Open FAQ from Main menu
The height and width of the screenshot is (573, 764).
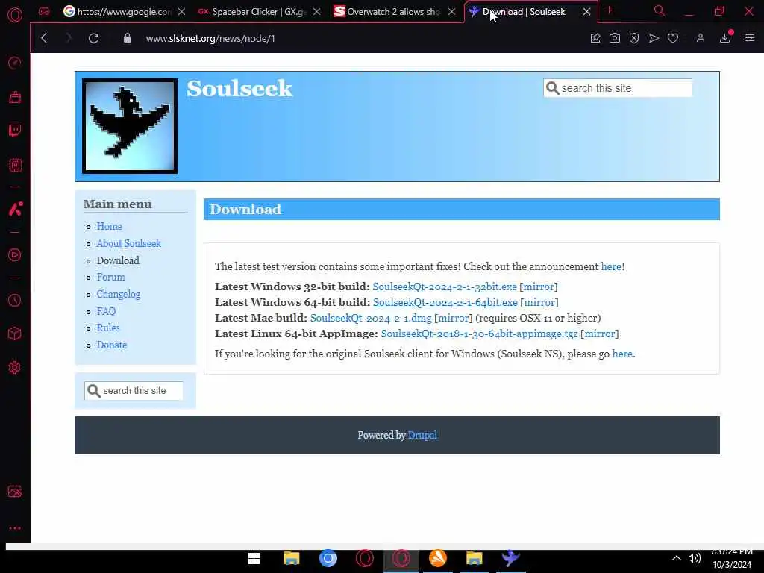[106, 311]
